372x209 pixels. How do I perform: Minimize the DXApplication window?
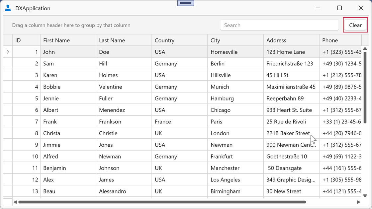point(318,8)
